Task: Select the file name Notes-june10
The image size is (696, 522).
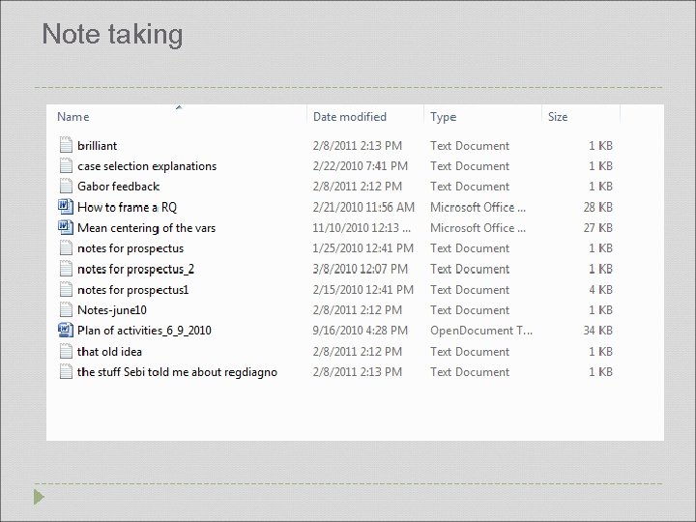Action: coord(112,310)
